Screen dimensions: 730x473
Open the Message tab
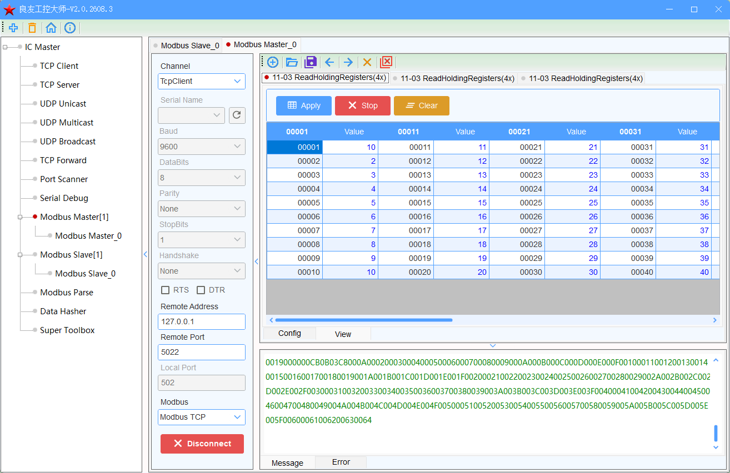pyautogui.click(x=287, y=462)
